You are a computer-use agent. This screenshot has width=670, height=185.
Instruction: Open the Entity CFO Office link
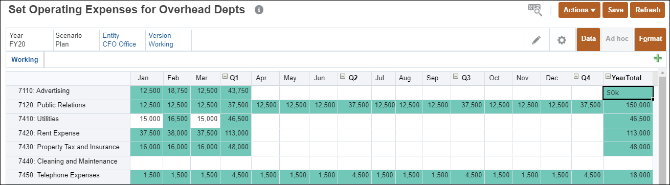[119, 40]
